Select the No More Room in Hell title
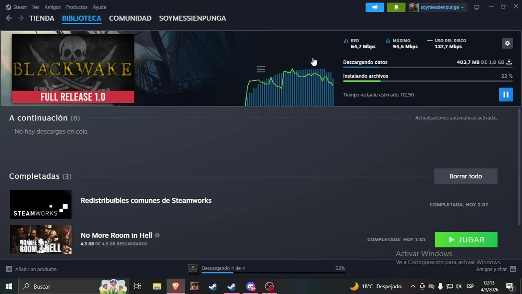This screenshot has width=522, height=294. pyautogui.click(x=116, y=235)
